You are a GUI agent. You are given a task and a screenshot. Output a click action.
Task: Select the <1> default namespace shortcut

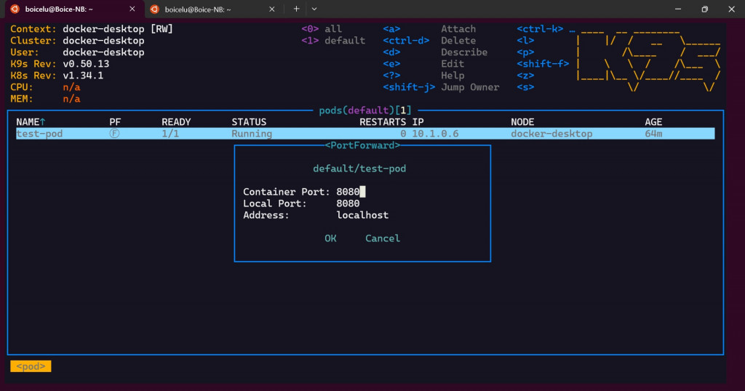pos(333,41)
